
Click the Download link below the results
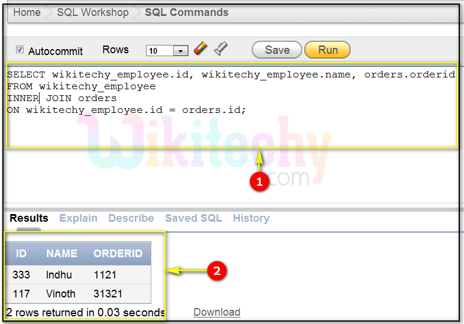point(217,312)
